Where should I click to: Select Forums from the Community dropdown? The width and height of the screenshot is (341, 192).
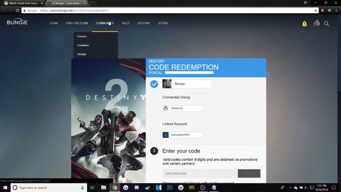82,36
